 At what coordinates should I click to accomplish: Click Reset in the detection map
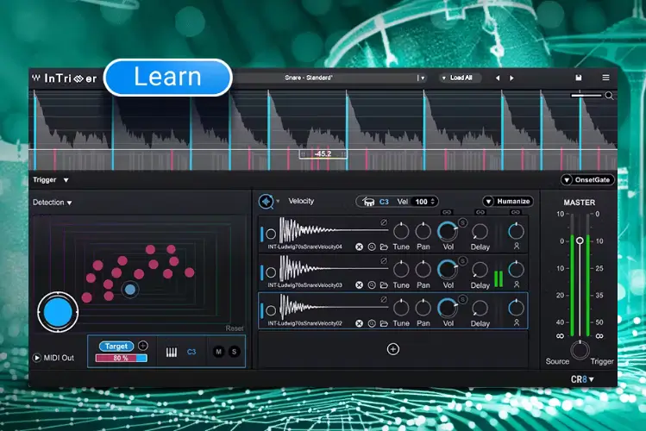click(235, 328)
